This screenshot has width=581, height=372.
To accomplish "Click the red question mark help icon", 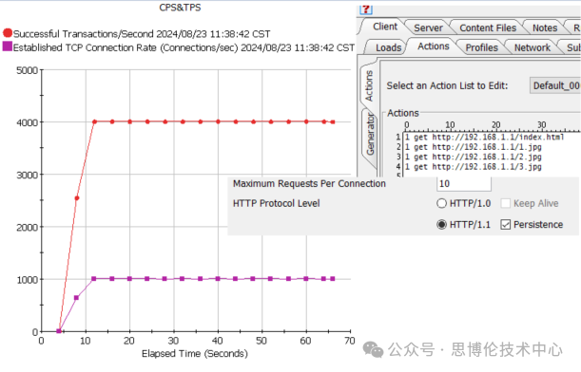I will [x=365, y=9].
